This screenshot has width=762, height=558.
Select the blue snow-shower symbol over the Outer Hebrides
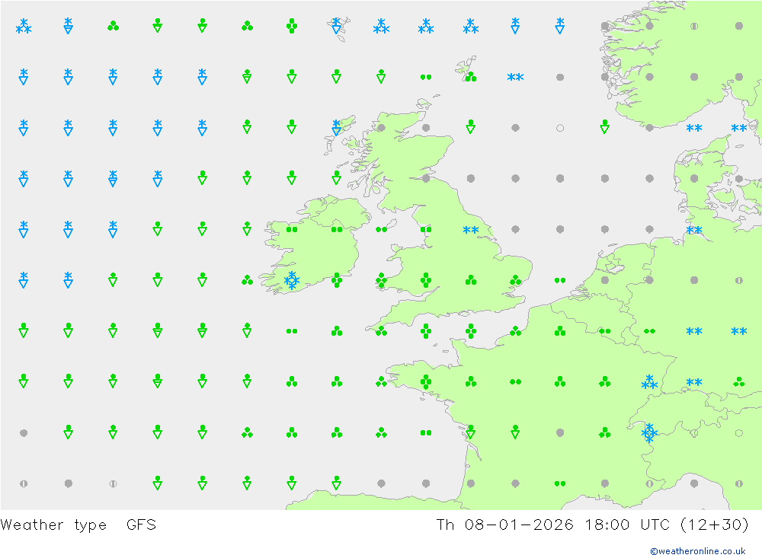pos(336,127)
